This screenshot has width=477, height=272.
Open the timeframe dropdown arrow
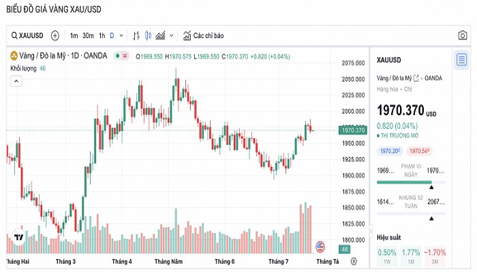(122, 35)
